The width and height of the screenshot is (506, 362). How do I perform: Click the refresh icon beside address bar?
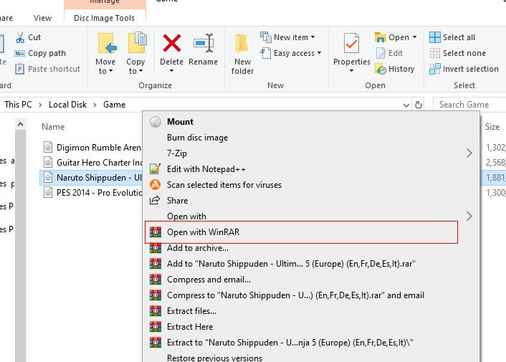coord(419,105)
